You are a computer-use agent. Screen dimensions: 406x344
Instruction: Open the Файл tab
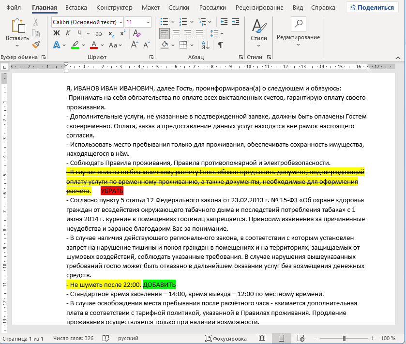[x=14, y=8]
